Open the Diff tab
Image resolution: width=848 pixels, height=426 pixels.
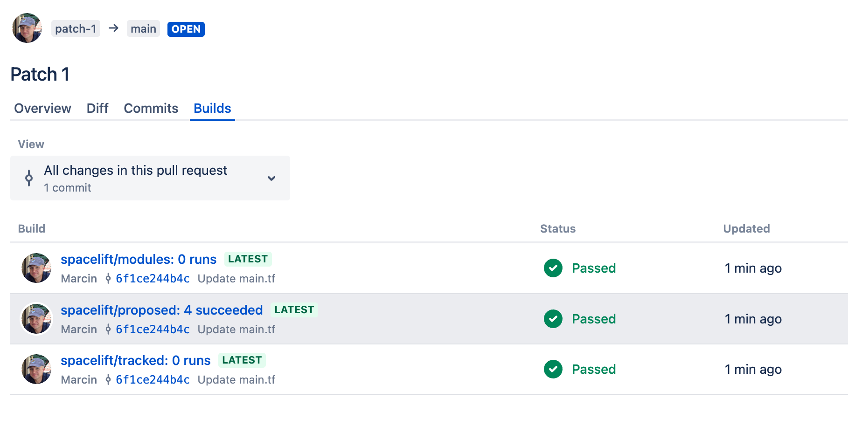point(97,108)
